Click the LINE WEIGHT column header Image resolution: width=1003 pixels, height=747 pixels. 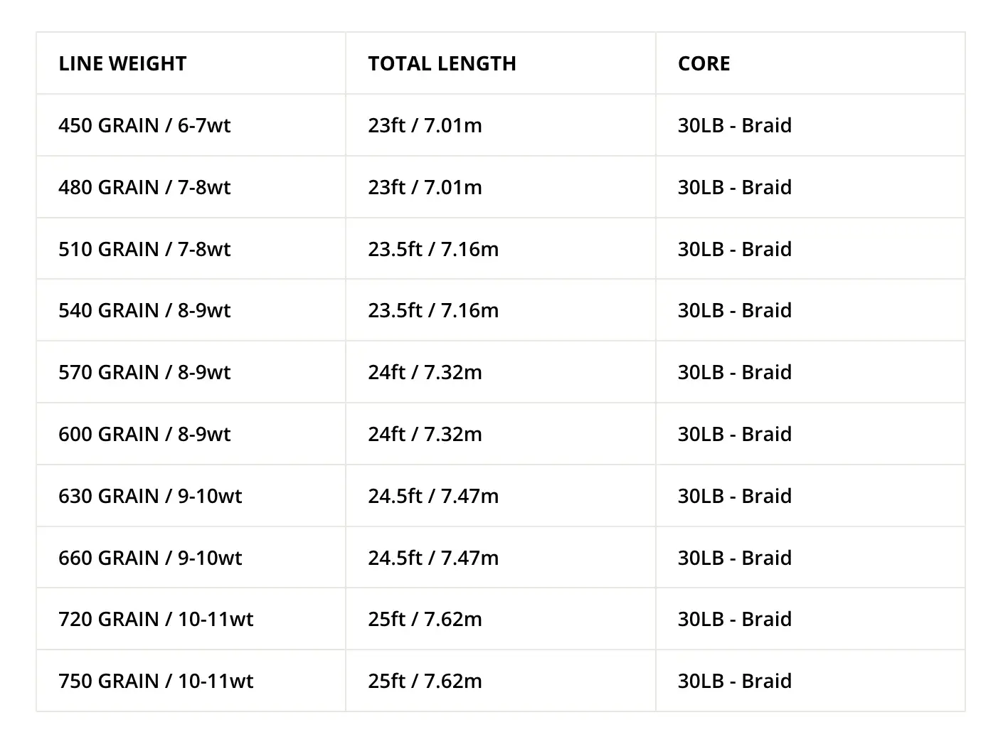pyautogui.click(x=122, y=63)
